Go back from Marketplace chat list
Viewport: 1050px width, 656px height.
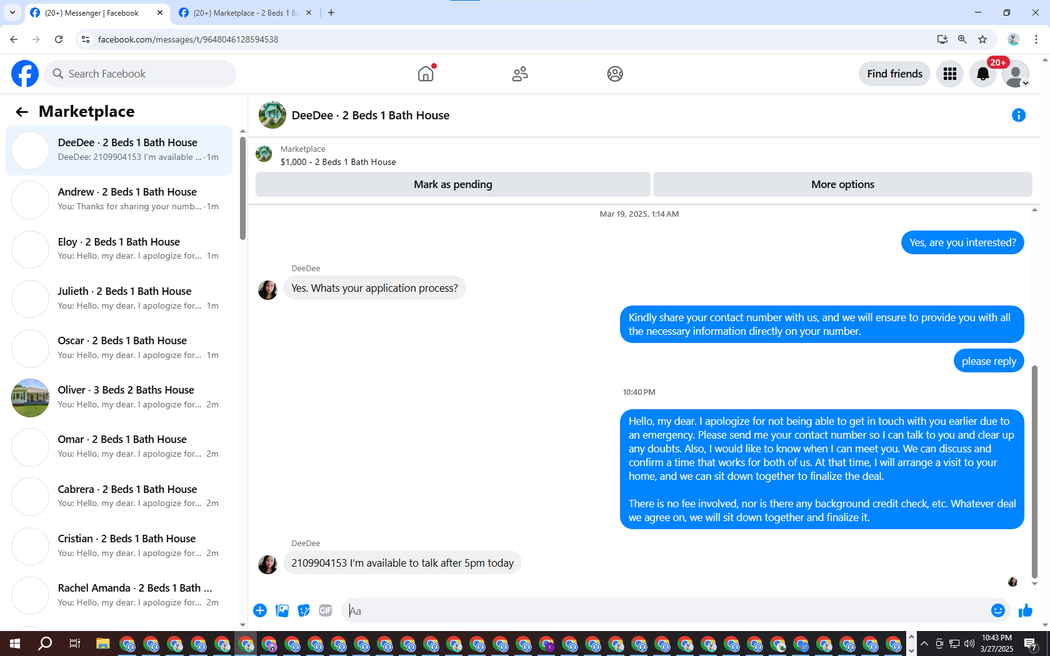click(22, 112)
